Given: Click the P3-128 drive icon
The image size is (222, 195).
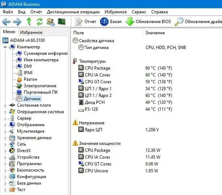Looking at the screenshot, I should [x=81, y=110].
